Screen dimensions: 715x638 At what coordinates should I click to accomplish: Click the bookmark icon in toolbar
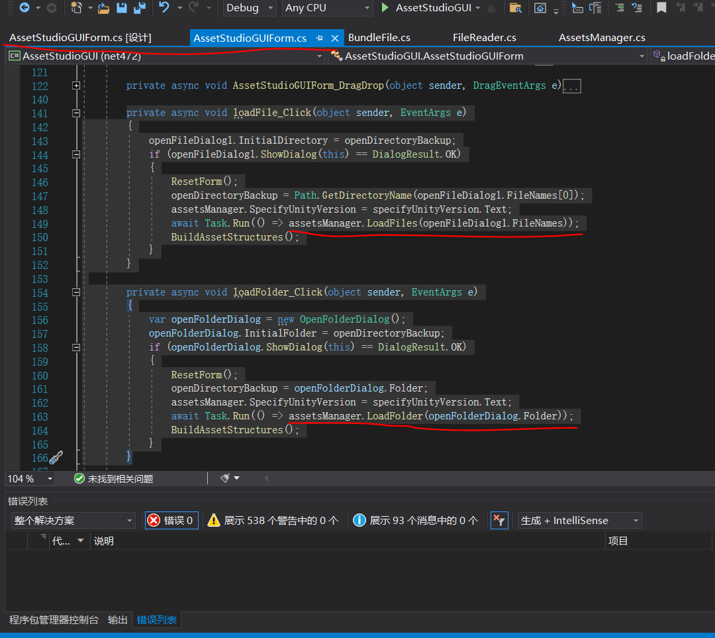coord(661,8)
